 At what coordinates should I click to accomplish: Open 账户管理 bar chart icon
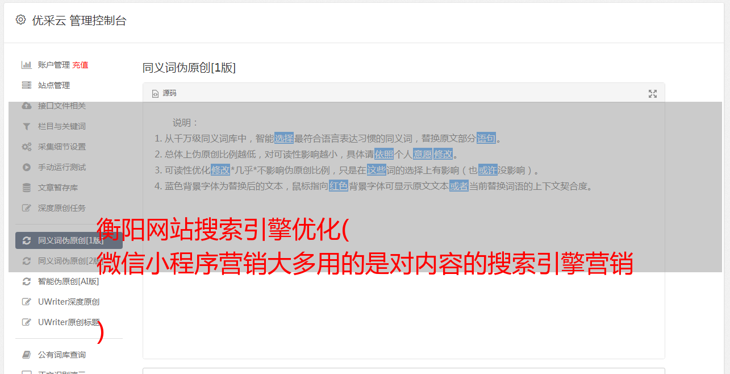click(26, 65)
